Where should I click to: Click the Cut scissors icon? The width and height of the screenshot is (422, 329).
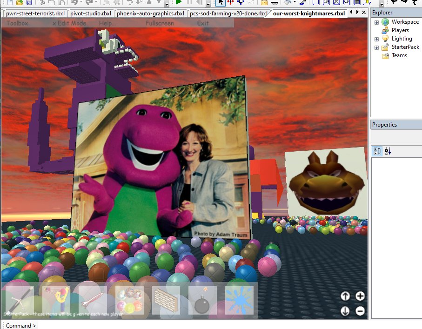42,2
